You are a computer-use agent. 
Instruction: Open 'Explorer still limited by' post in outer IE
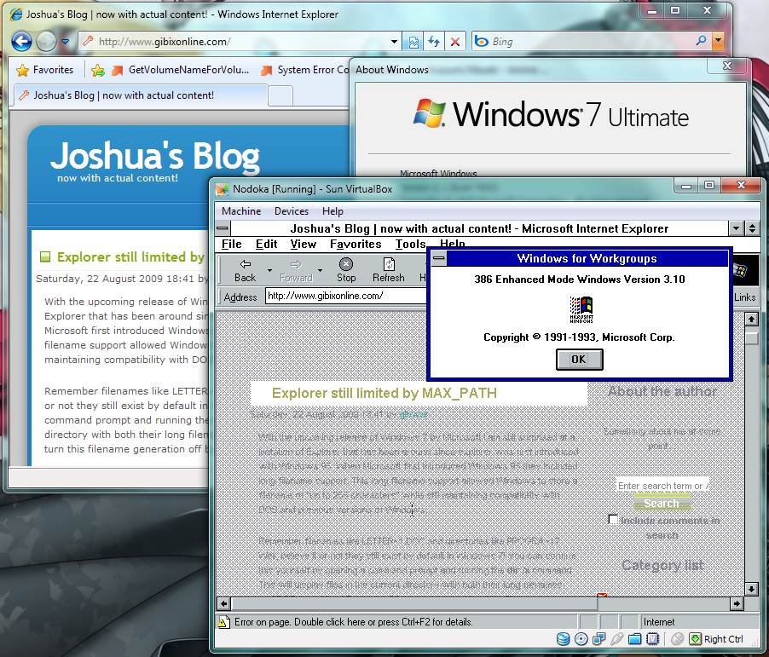pyautogui.click(x=130, y=256)
